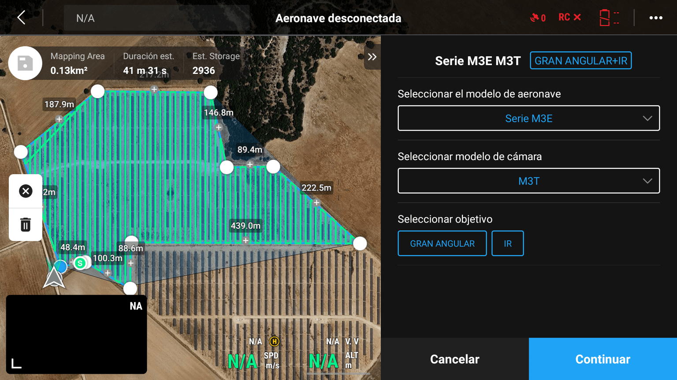Screen dimensions: 677x380
Task: Expand camera view with corner icon
Action: (16, 363)
